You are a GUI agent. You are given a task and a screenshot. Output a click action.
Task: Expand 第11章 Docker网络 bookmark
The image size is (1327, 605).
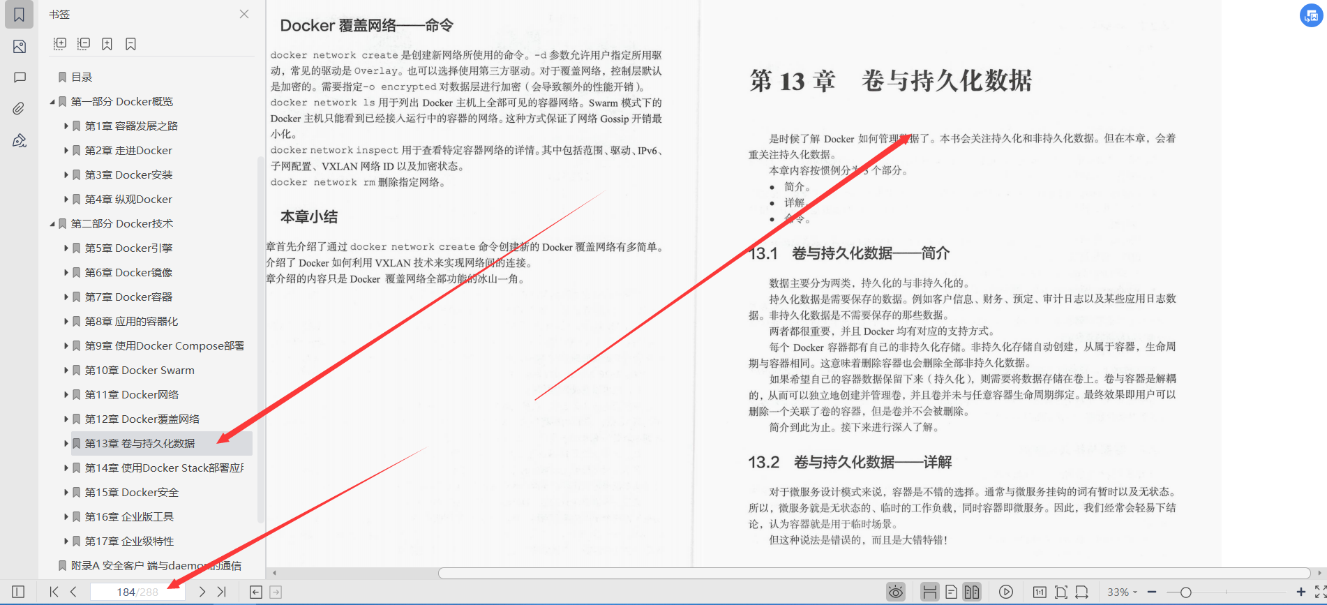click(66, 395)
